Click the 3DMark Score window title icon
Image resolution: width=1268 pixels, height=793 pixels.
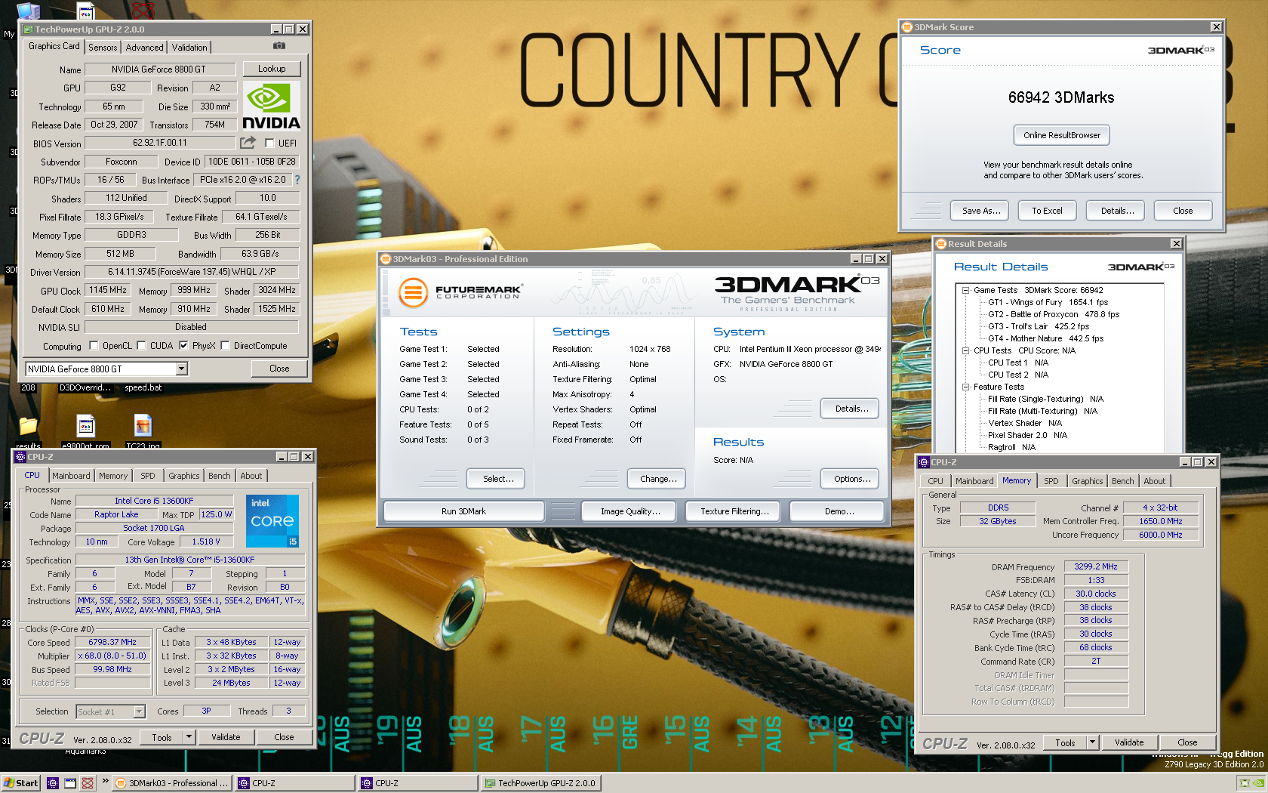click(x=908, y=27)
